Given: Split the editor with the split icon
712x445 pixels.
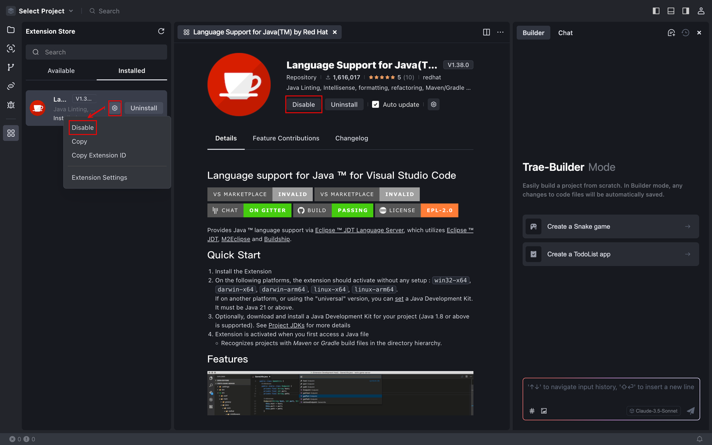Looking at the screenshot, I should click(486, 32).
